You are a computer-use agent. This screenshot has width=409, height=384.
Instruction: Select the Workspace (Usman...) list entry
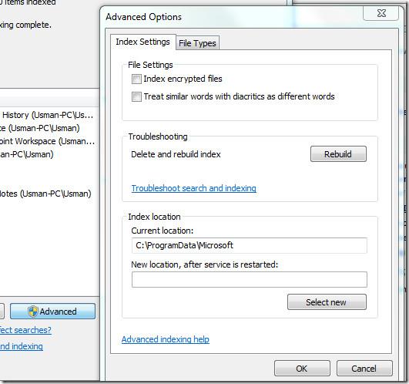47,141
